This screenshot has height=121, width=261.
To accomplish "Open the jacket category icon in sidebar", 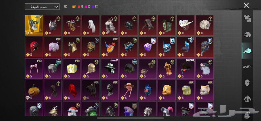I will pyautogui.click(x=247, y=99).
